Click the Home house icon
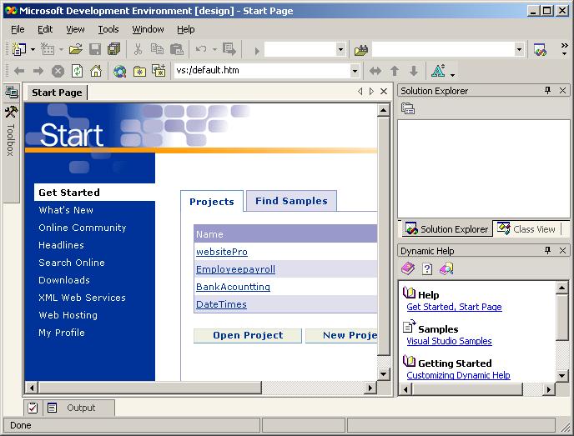Image resolution: width=574 pixels, height=436 pixels. coord(96,71)
